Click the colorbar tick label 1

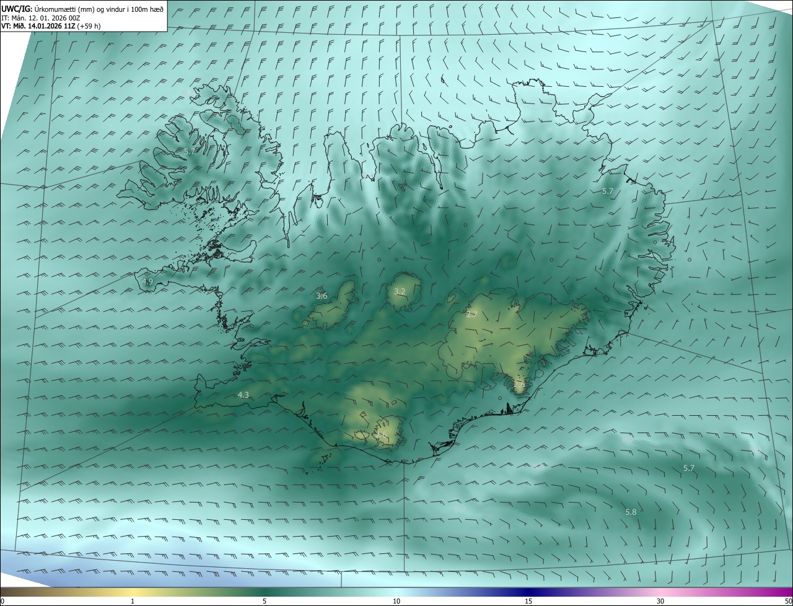pos(133,602)
